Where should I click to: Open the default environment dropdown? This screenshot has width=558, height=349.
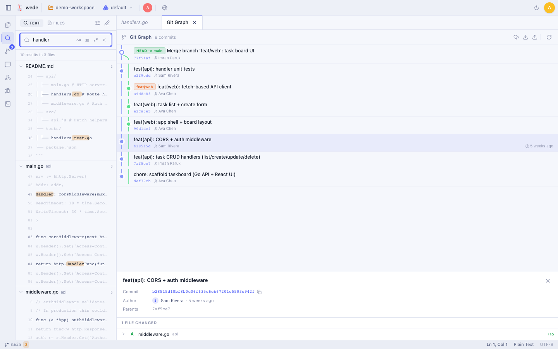[x=118, y=8]
